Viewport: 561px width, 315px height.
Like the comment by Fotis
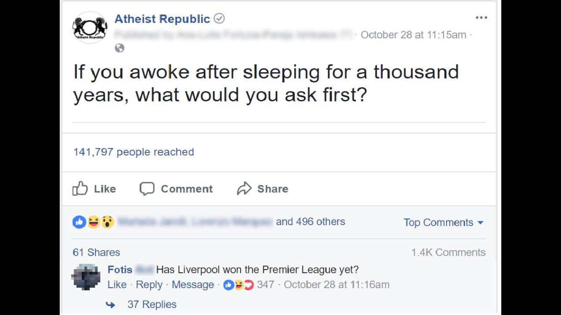pos(116,285)
